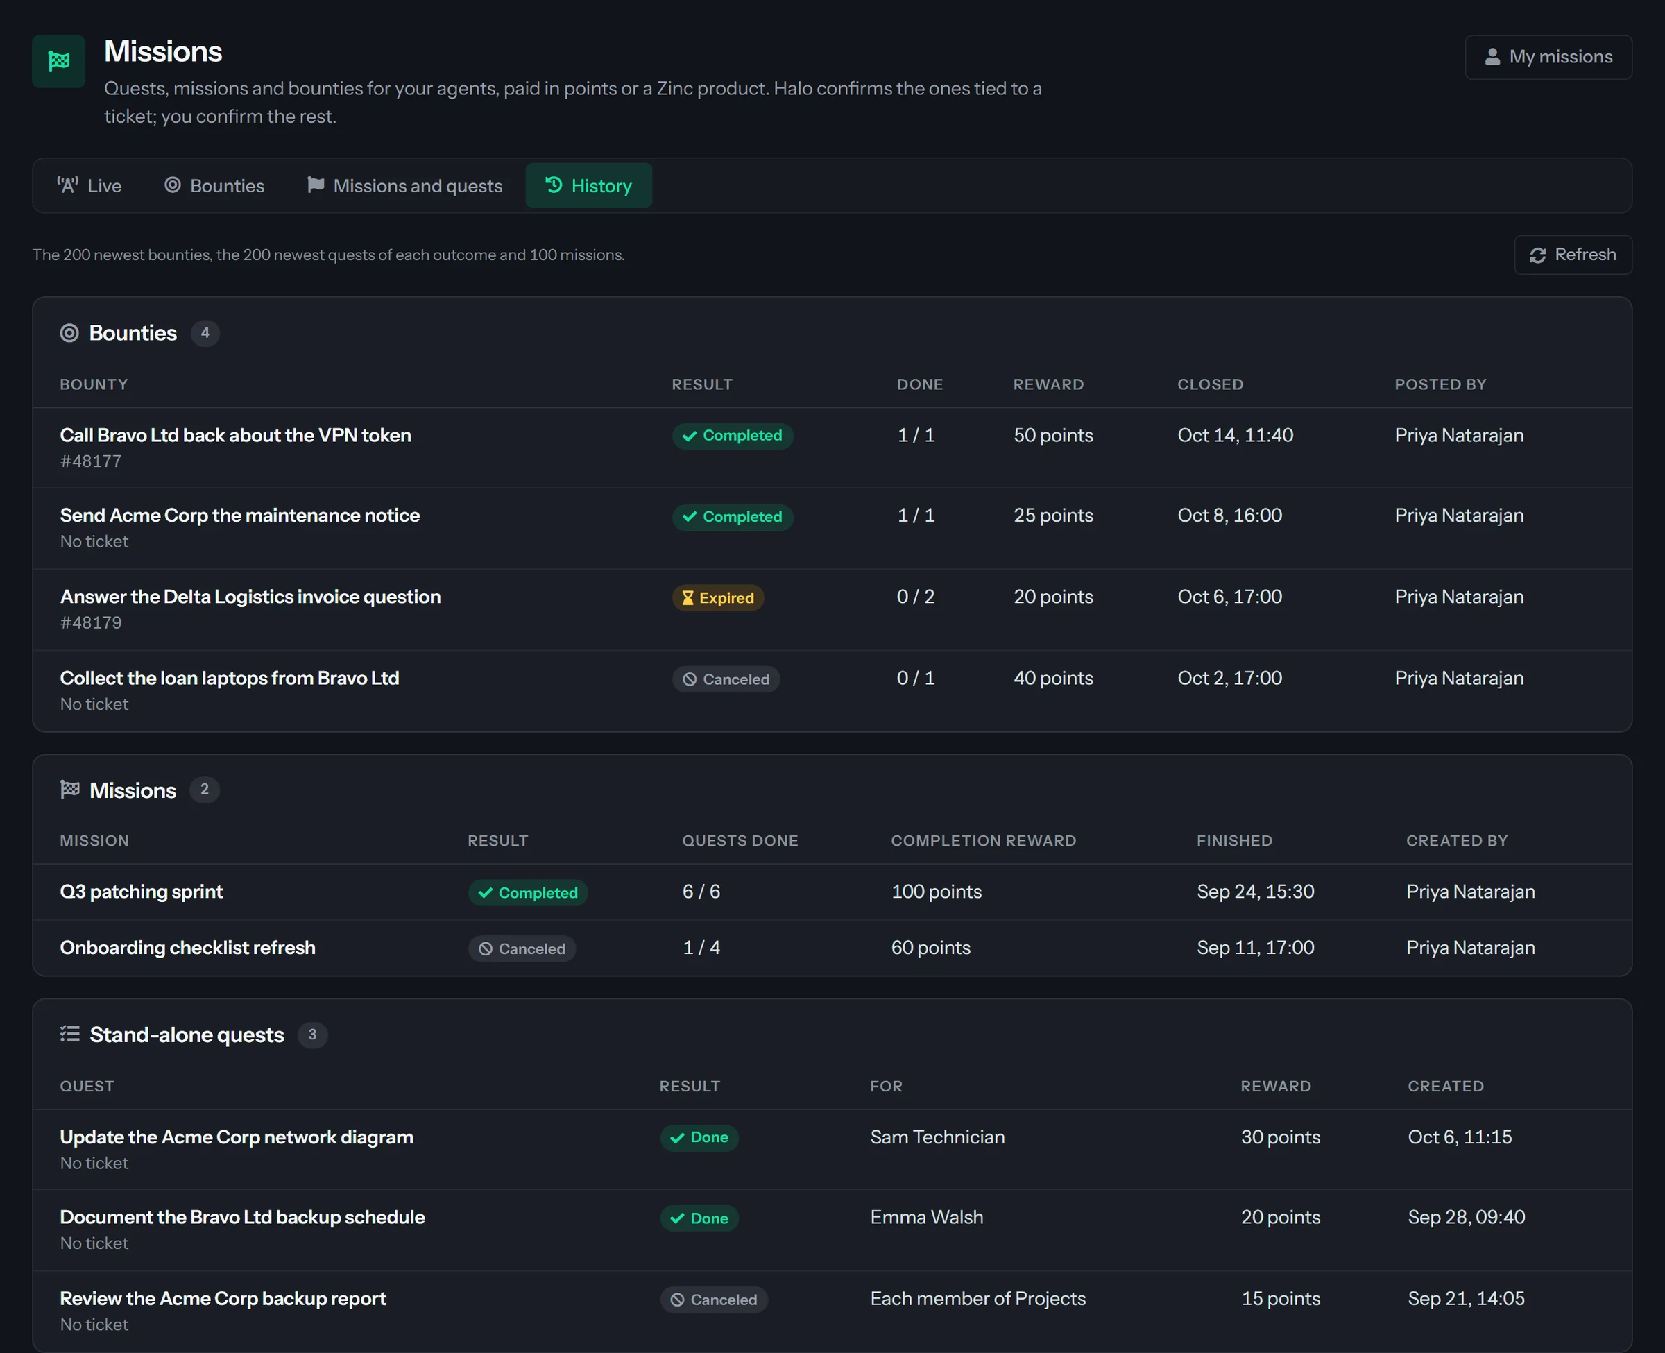Click the Stand-alone quests count badge showing 3
The width and height of the screenshot is (1665, 1353).
[x=312, y=1035]
